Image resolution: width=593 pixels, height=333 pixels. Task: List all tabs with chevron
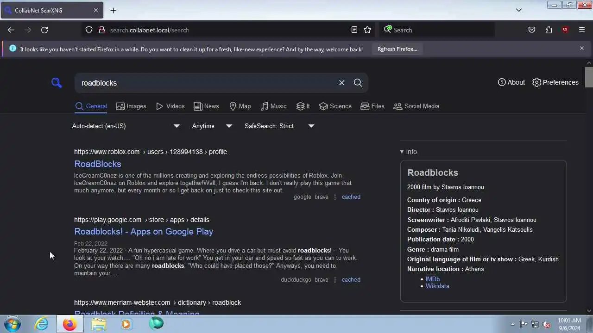pos(519,10)
